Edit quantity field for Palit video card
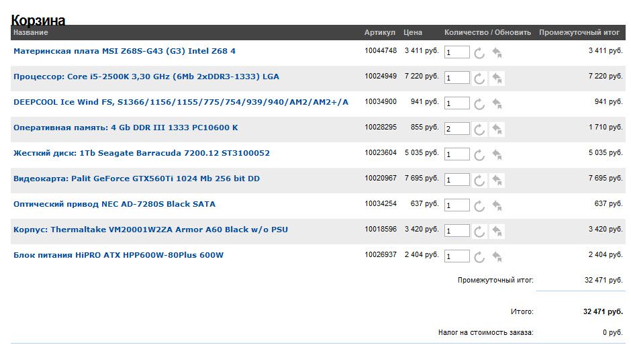Screen dimensions: 631x349 pos(456,179)
